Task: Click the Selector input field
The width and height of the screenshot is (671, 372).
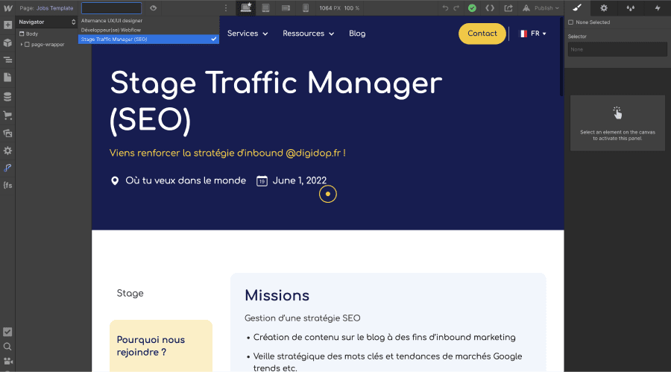Action: pyautogui.click(x=617, y=49)
